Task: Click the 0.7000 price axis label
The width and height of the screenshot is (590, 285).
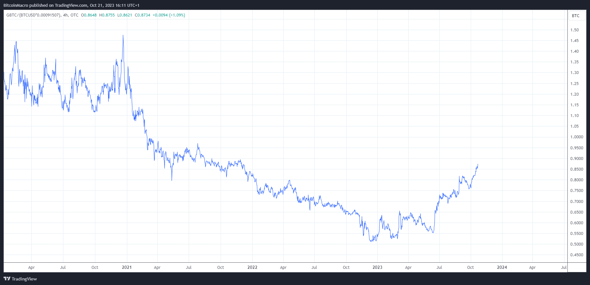Action: pos(577,202)
